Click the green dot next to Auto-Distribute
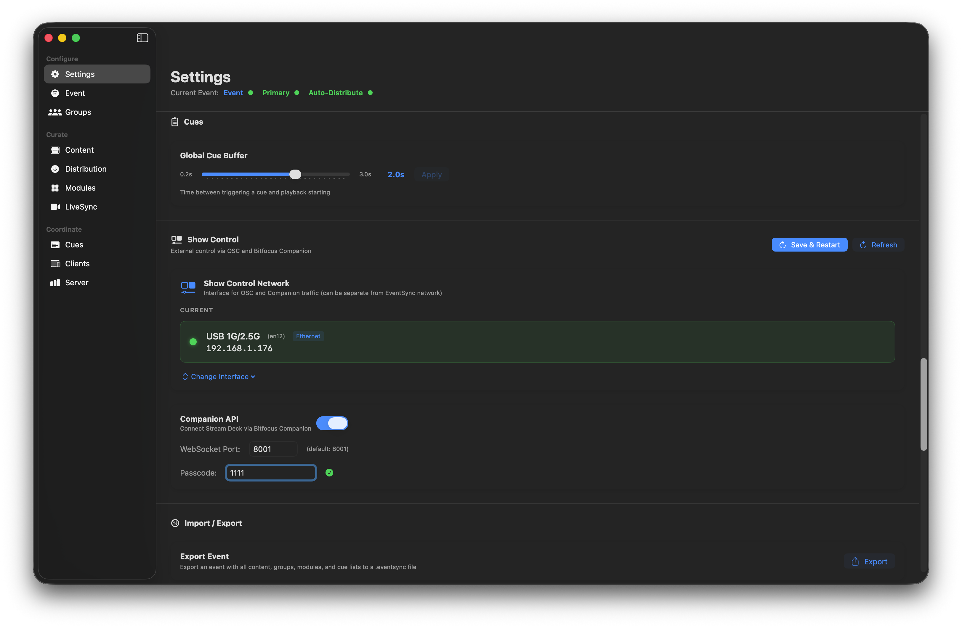Viewport: 962px width, 628px height. [370, 93]
